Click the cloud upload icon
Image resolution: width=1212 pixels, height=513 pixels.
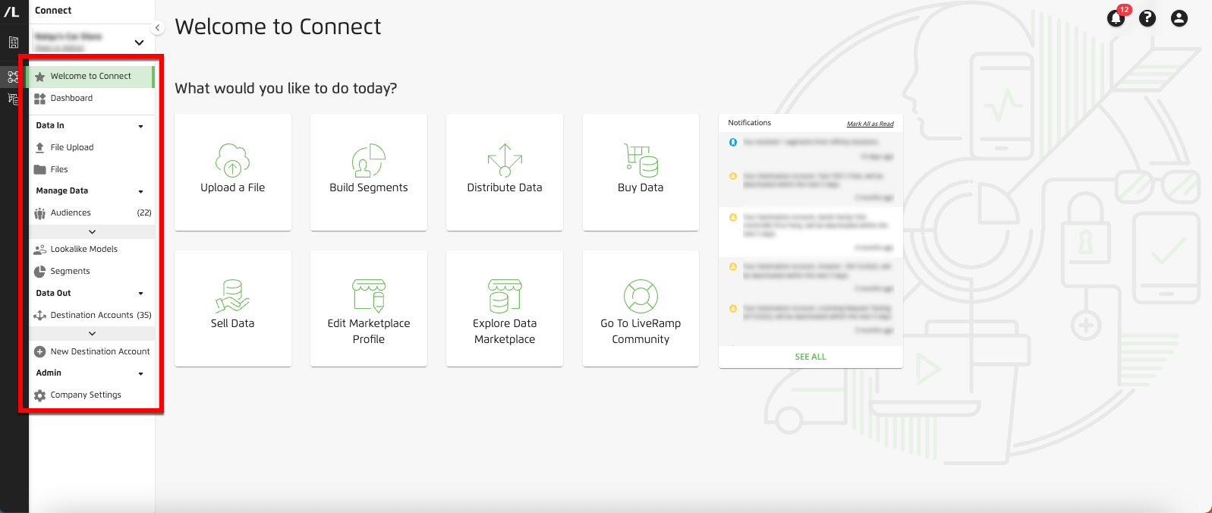(x=233, y=160)
